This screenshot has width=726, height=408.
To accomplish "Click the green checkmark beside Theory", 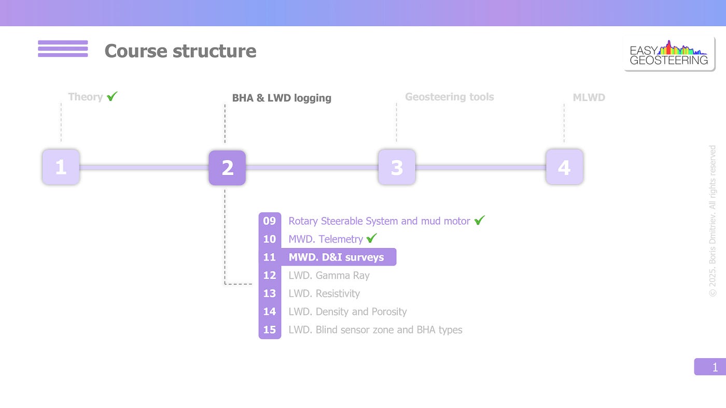I will tap(112, 96).
